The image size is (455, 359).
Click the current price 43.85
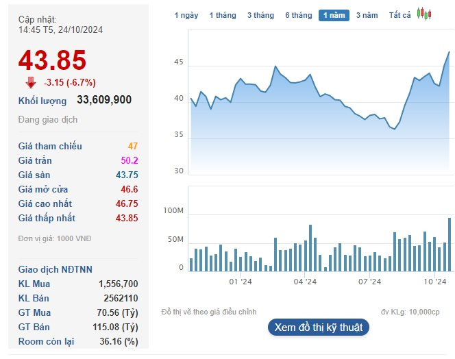(x=53, y=60)
